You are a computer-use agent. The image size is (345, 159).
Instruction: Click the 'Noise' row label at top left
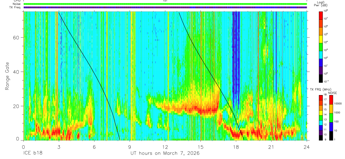pos(17,4)
